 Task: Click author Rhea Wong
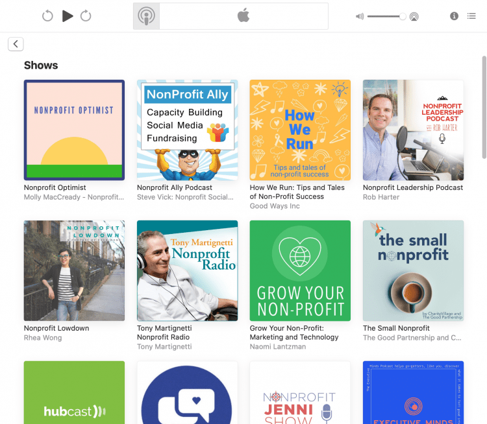43,338
